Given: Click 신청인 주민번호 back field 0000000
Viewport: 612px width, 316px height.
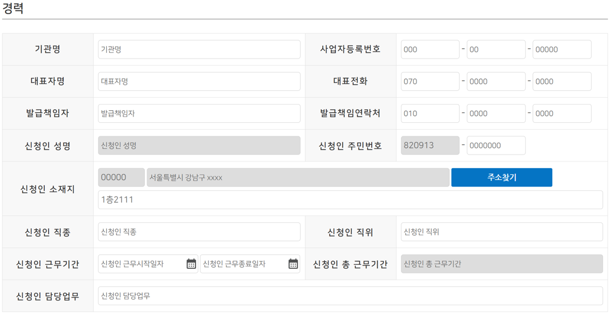Looking at the screenshot, I should pyautogui.click(x=496, y=145).
